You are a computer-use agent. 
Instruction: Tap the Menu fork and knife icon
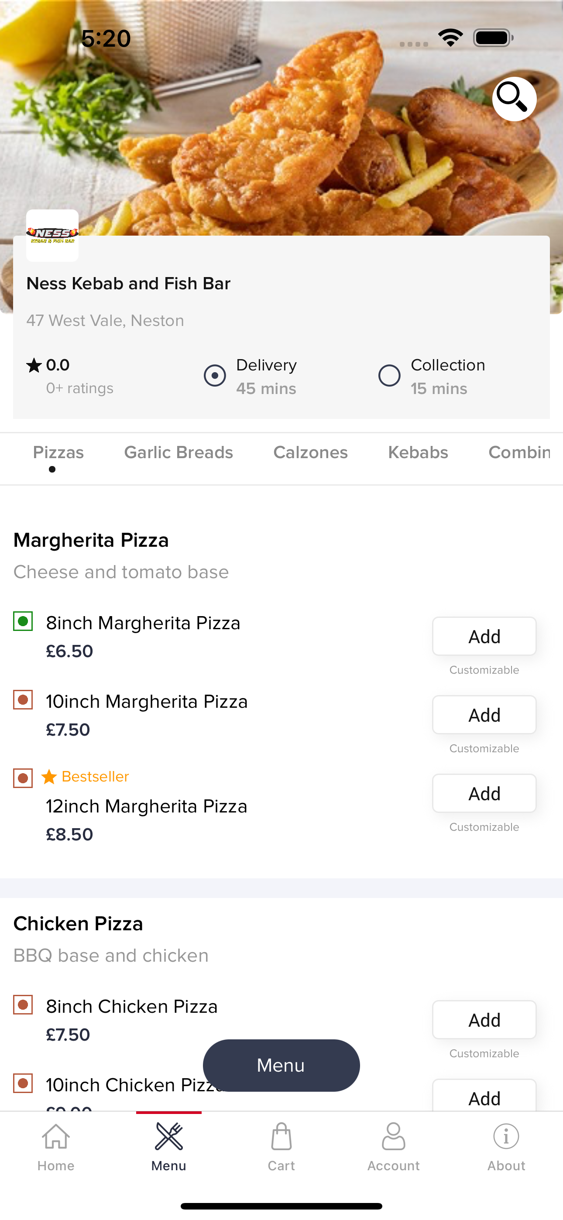pos(169,1137)
